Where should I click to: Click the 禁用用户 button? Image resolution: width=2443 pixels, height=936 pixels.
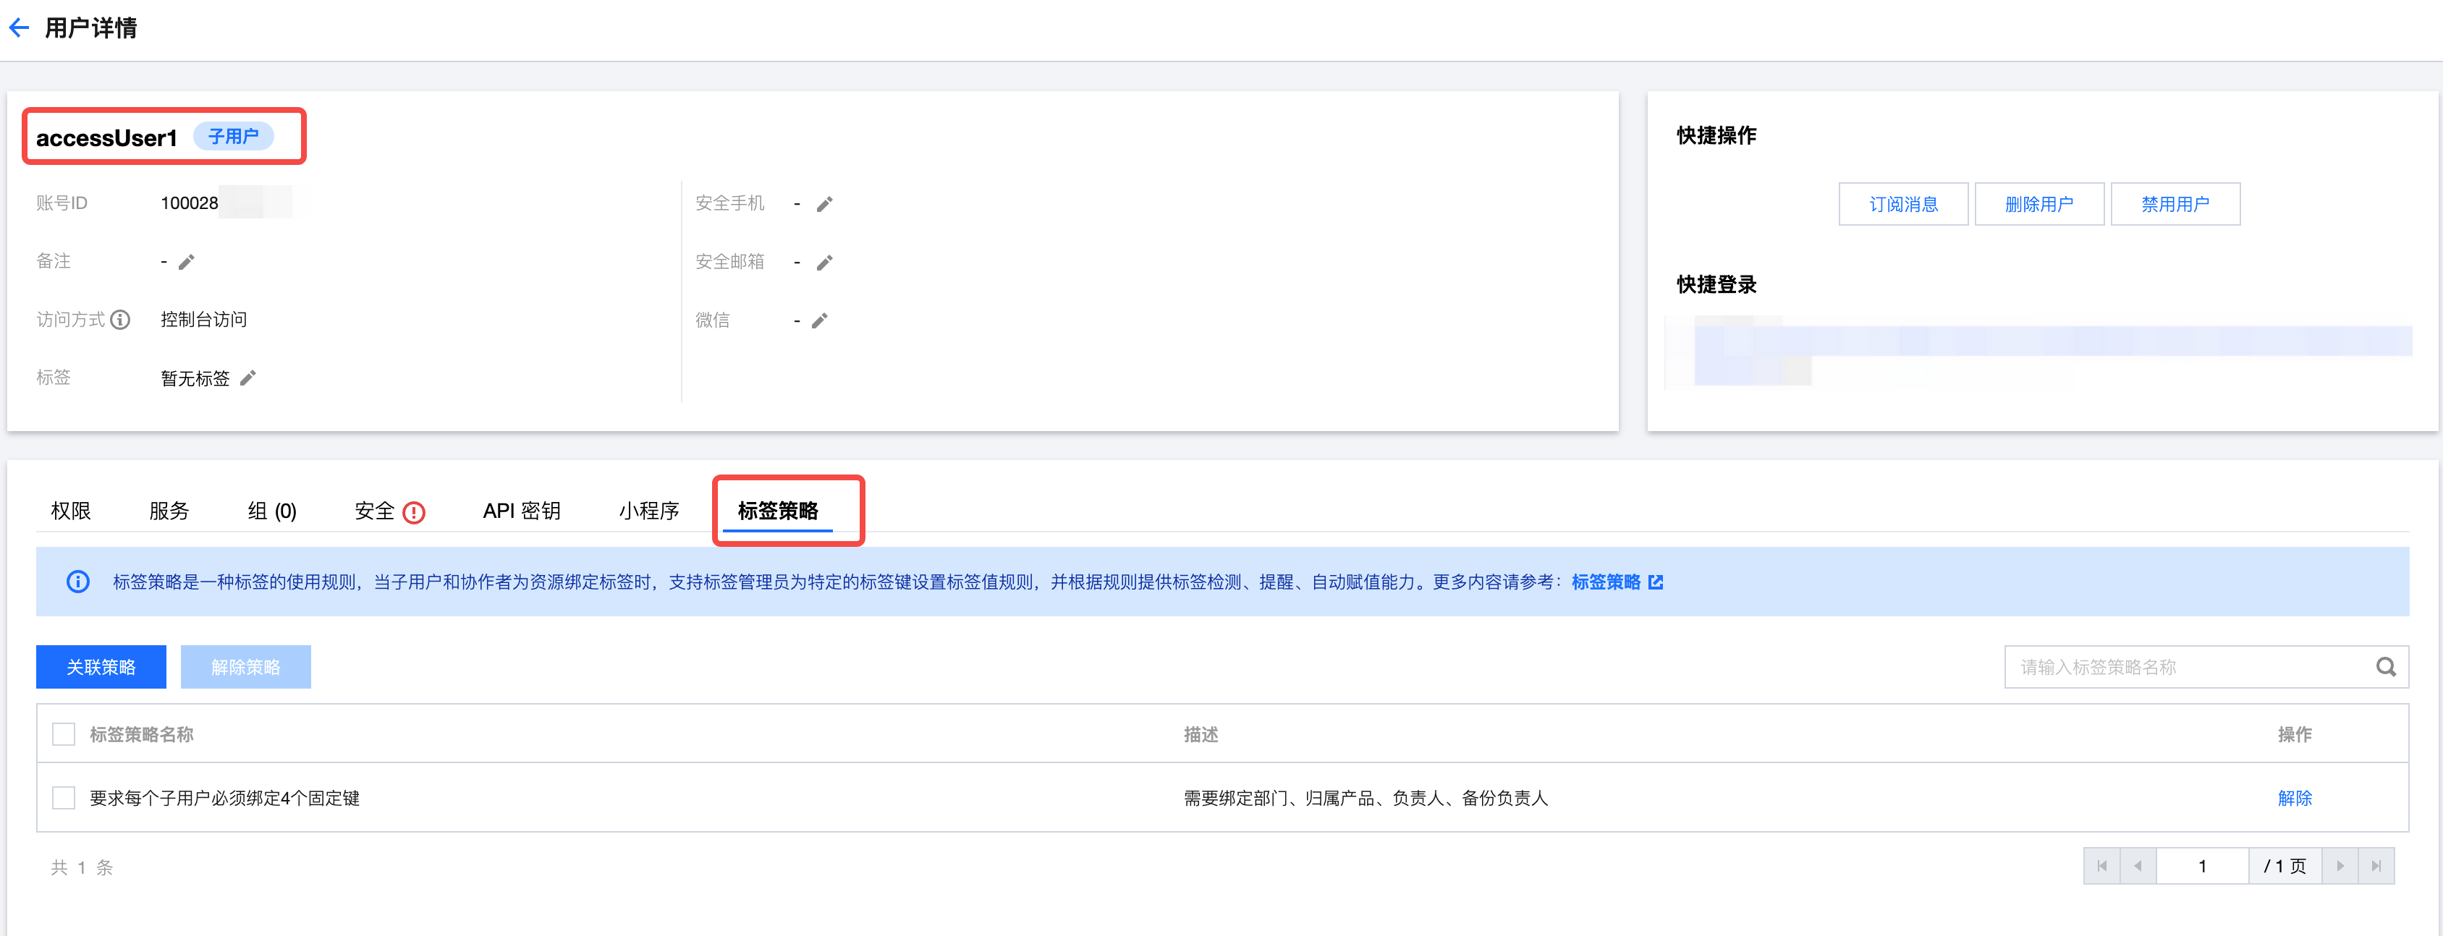[2175, 204]
